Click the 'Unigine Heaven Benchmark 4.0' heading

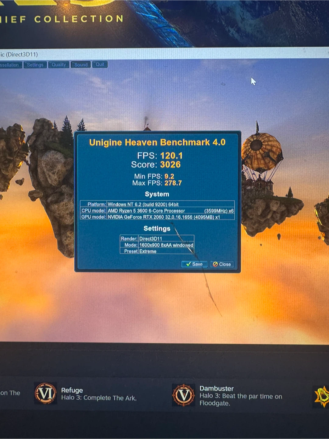coord(157,142)
